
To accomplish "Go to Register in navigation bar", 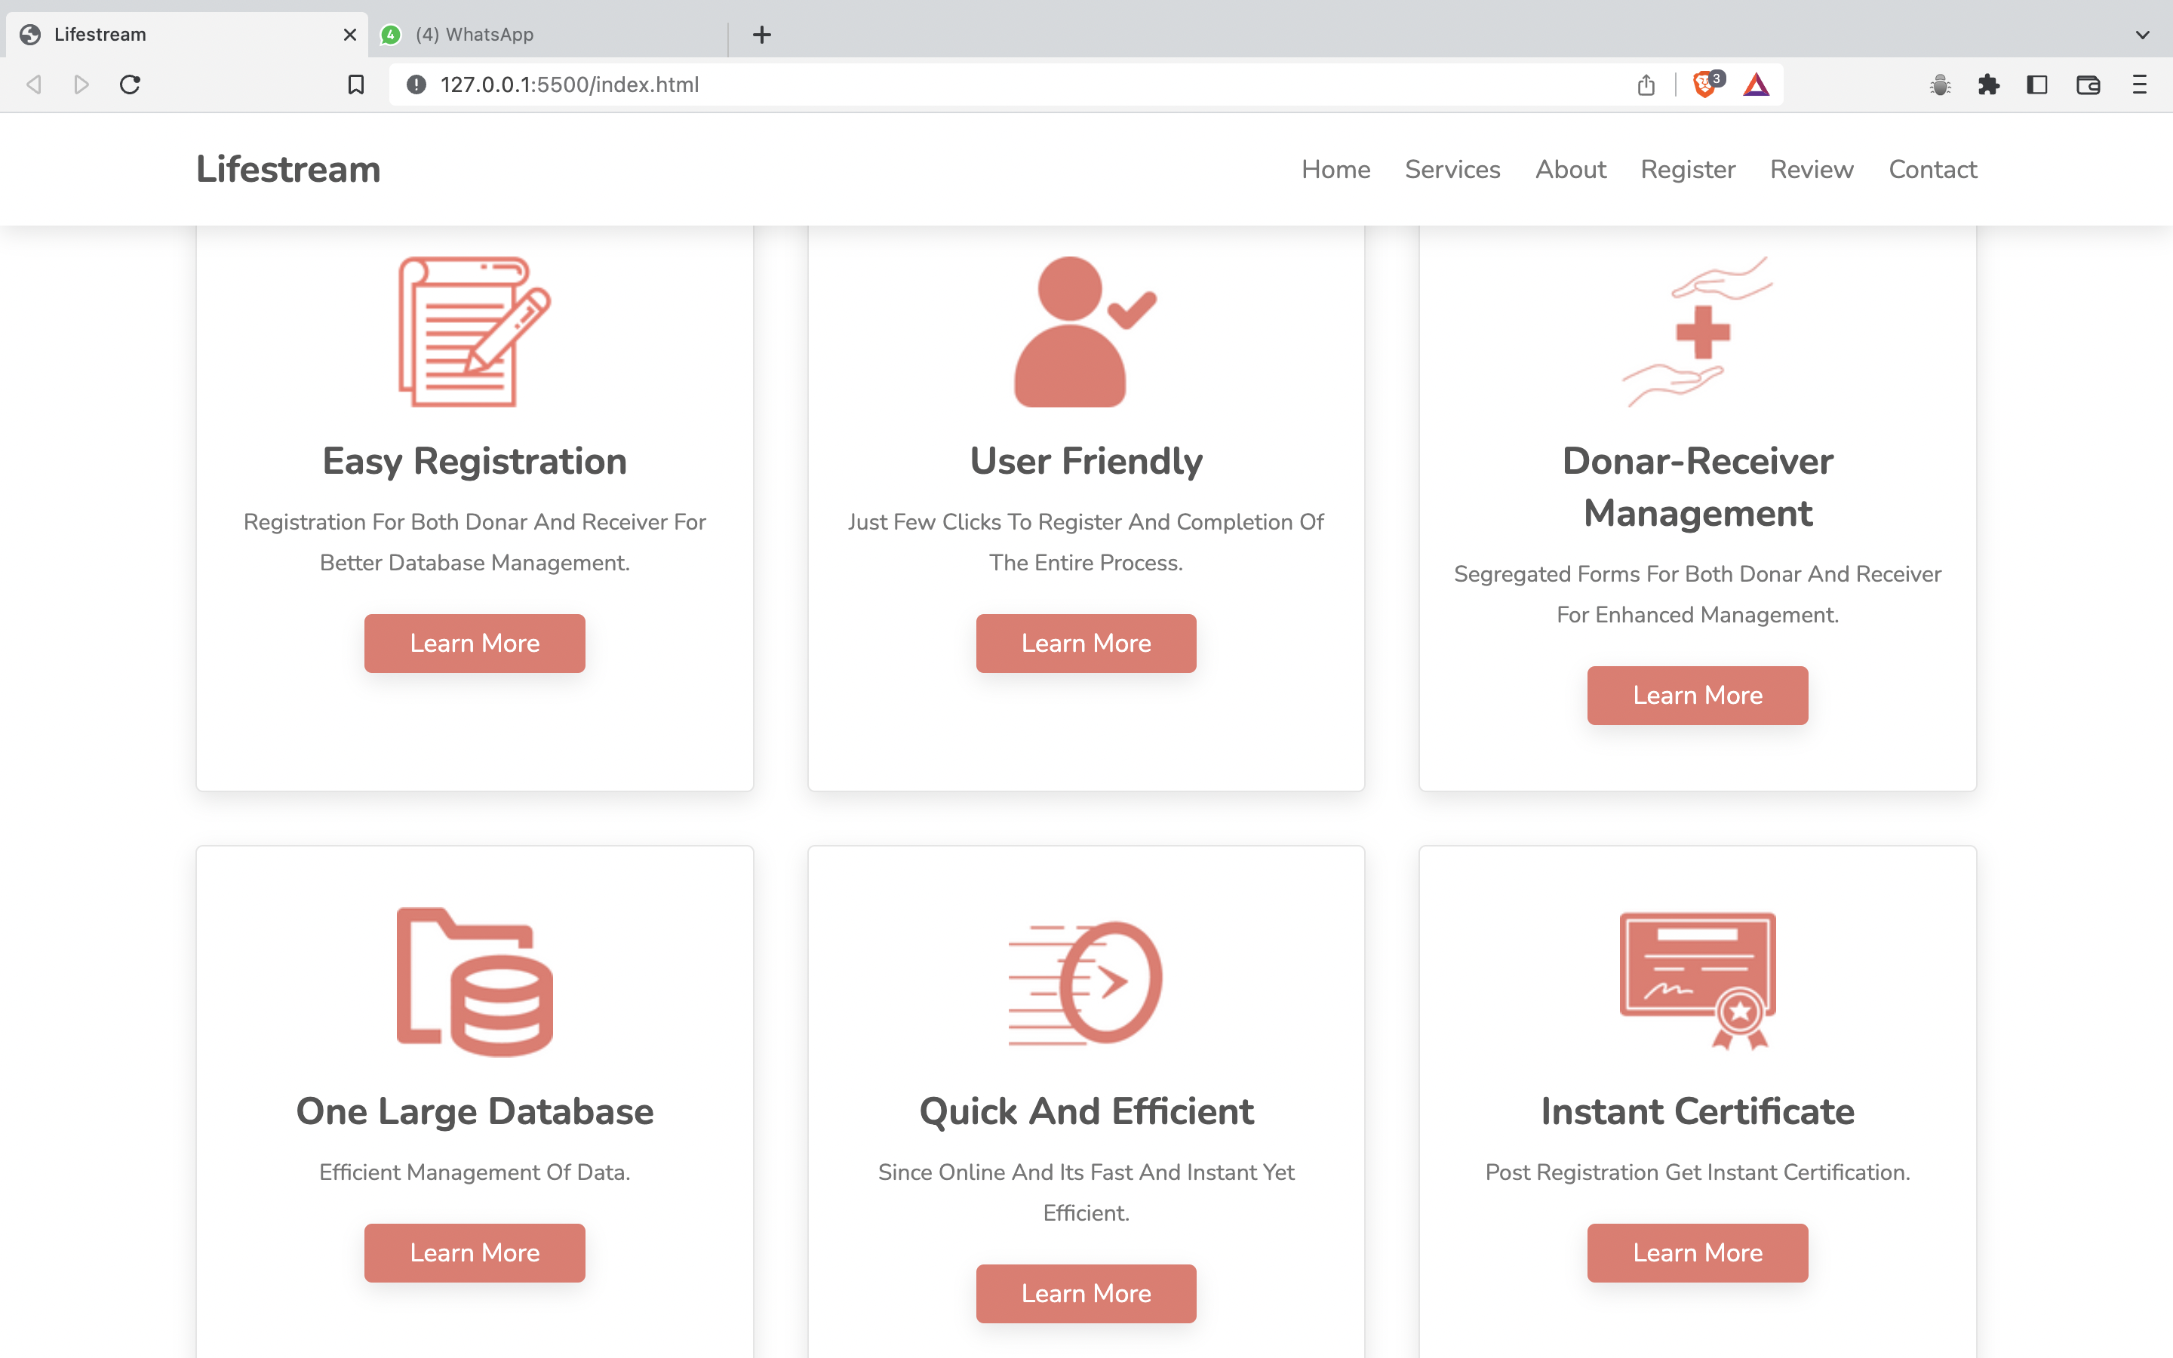I will coord(1687,169).
